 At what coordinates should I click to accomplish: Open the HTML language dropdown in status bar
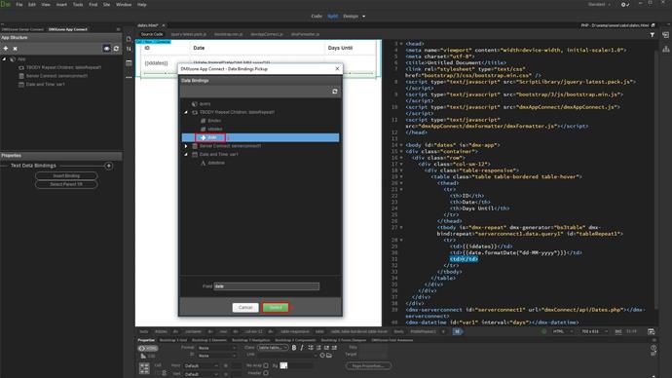point(562,331)
